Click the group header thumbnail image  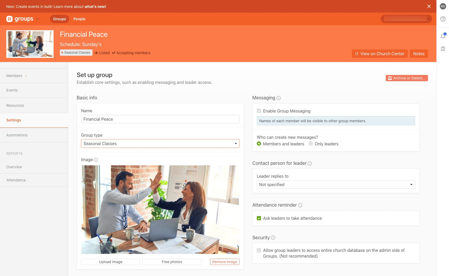30,44
